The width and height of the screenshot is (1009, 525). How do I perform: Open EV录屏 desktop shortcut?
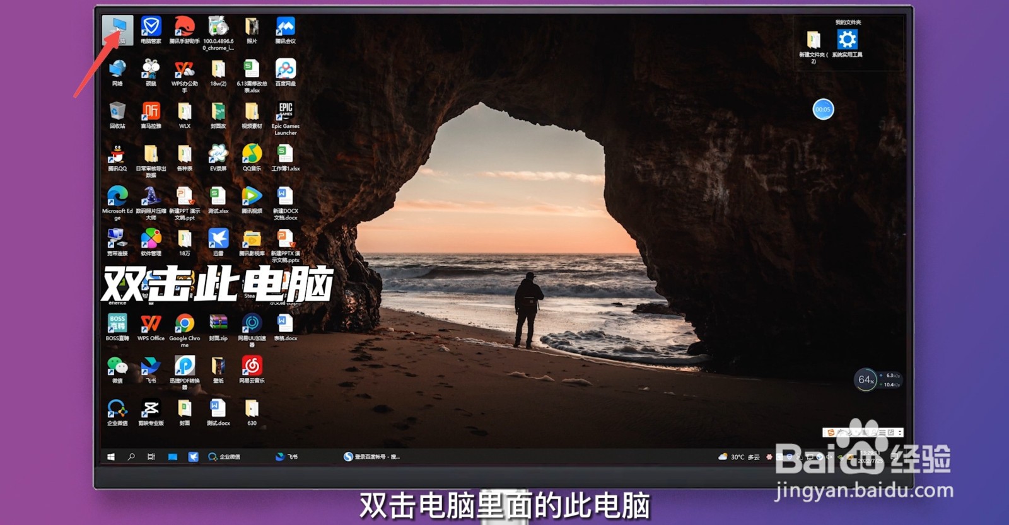pyautogui.click(x=218, y=158)
